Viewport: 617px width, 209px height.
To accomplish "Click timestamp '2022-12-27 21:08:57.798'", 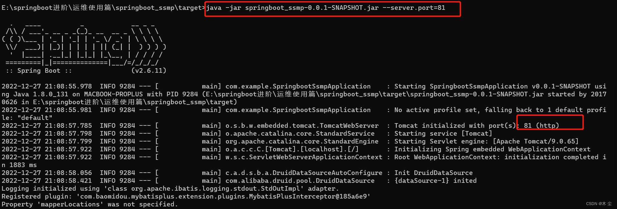I will 47,133.
